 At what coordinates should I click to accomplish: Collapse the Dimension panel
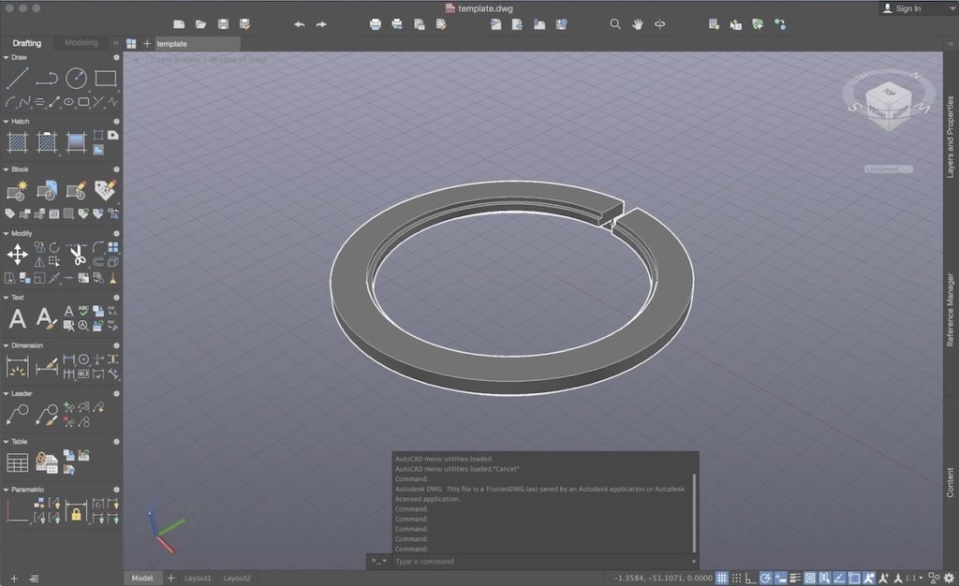pos(7,345)
